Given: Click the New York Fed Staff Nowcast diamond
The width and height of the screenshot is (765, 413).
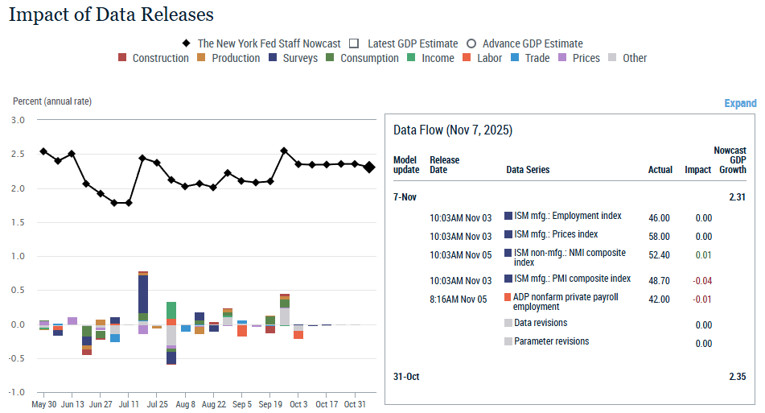Looking at the screenshot, I should pos(186,43).
